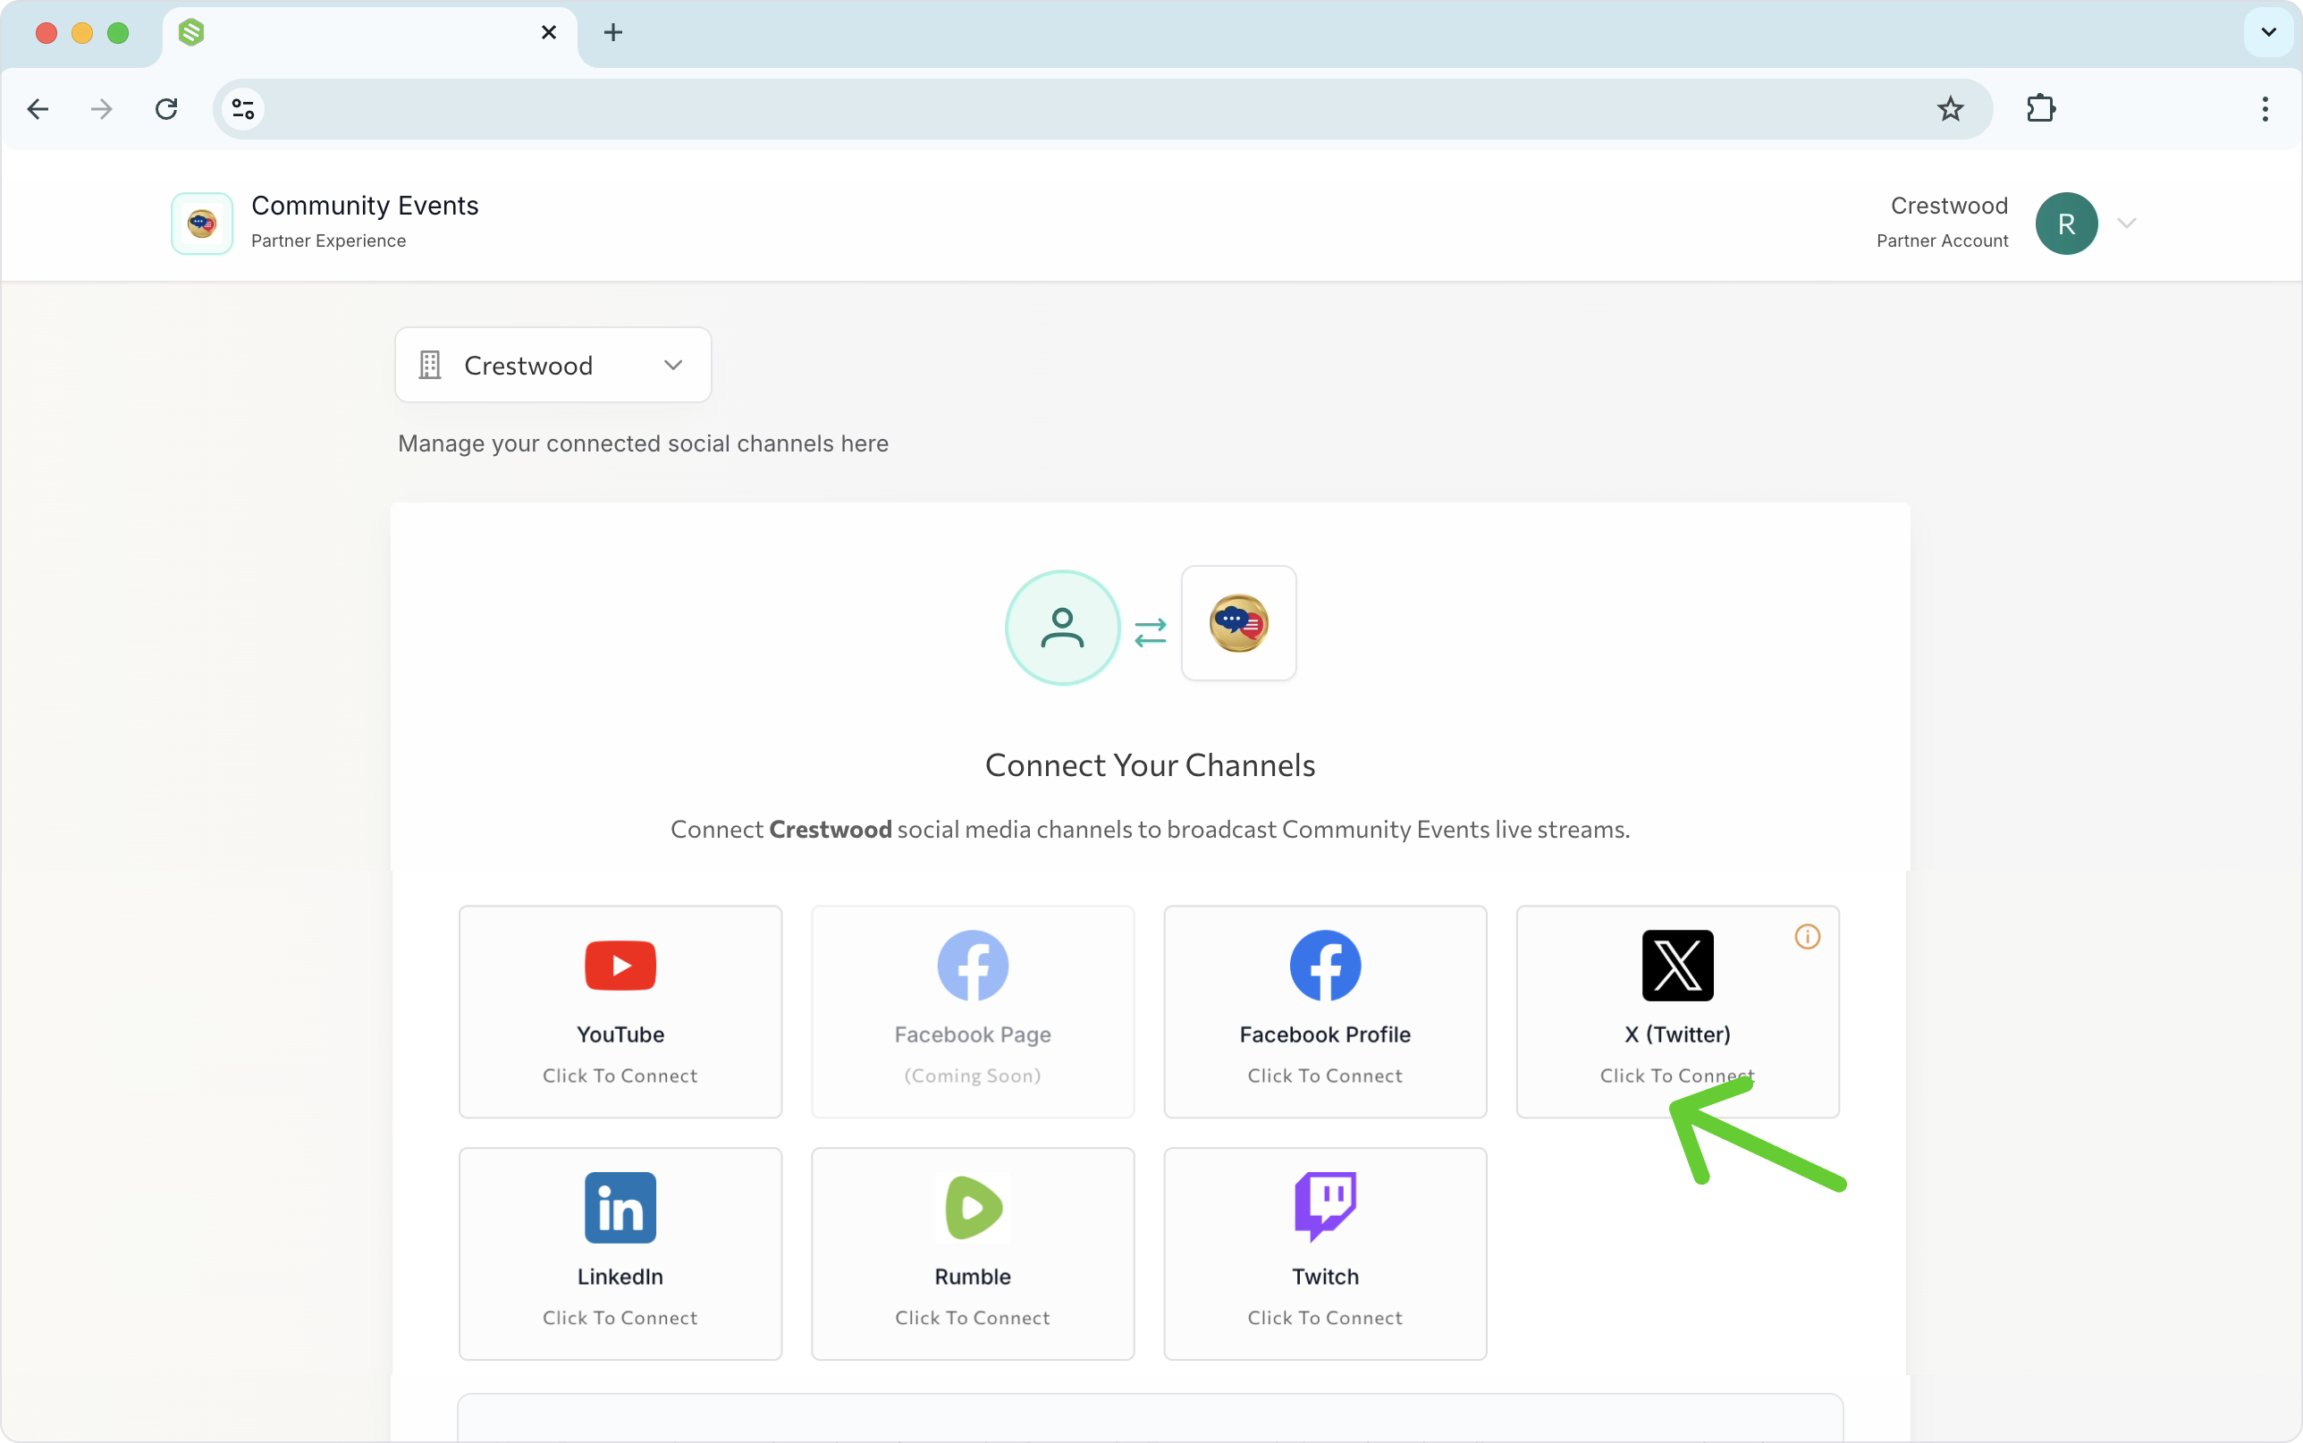The width and height of the screenshot is (2303, 1443).
Task: Click the Crestwood Partner Account name
Action: tap(1949, 206)
